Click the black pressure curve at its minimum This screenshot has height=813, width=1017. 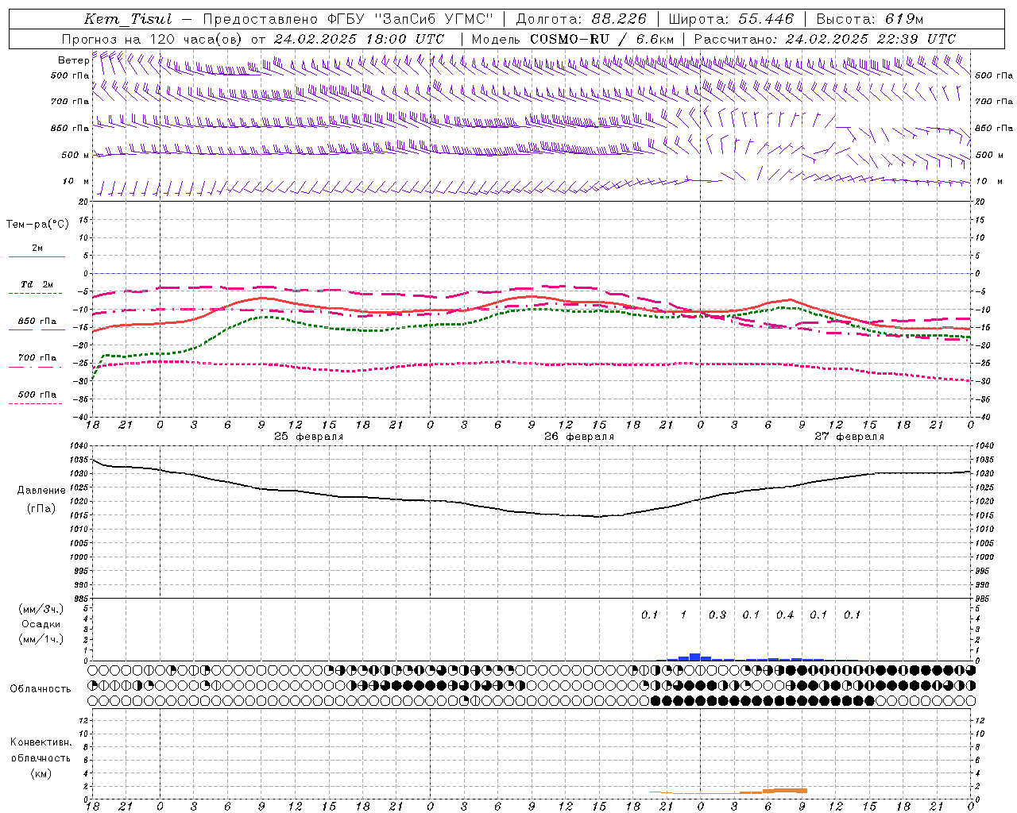[x=599, y=516]
